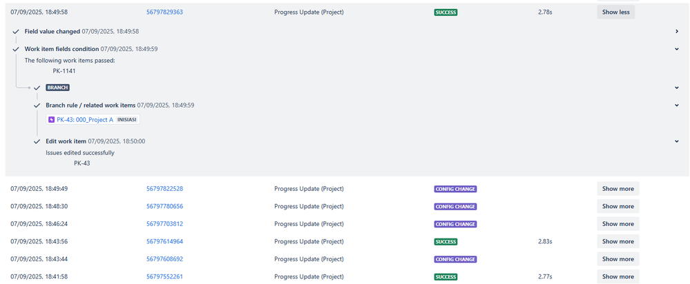Click checkmark icon next to Branch rule entry
Image resolution: width=690 pixels, height=284 pixels.
pos(37,105)
